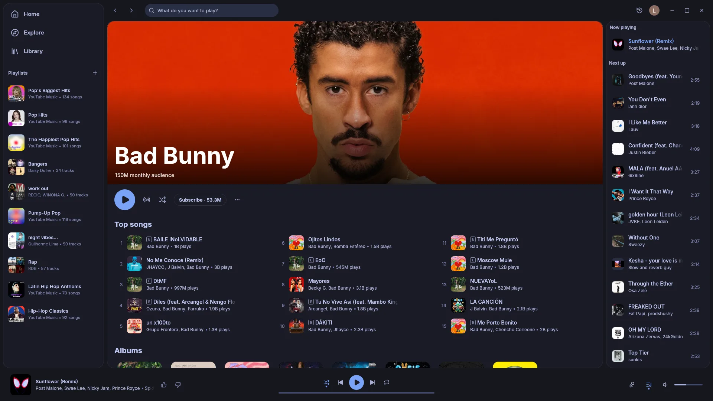The height and width of the screenshot is (401, 713).
Task: Pause or play in the bottom player bar
Action: [356, 382]
